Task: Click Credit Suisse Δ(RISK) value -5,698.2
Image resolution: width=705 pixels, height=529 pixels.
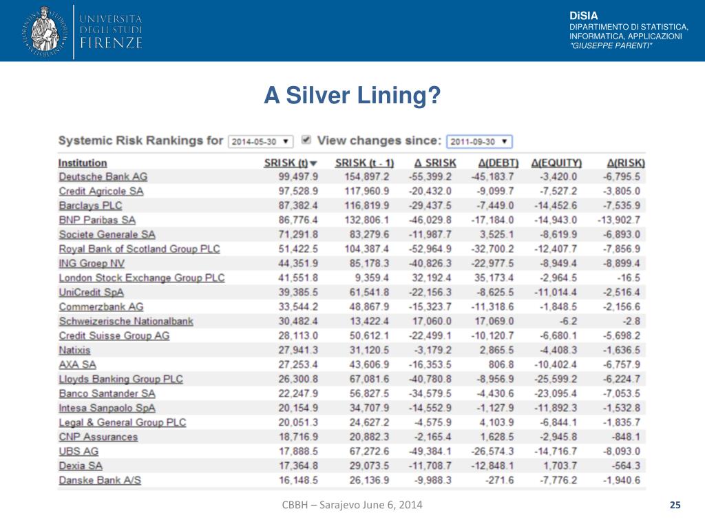Action: 622,335
